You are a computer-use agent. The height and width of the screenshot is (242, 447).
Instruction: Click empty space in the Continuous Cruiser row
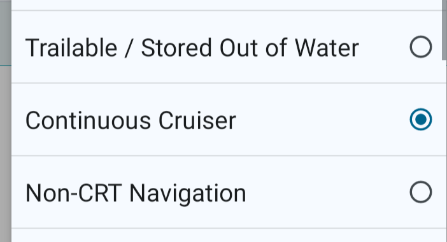pyautogui.click(x=322, y=120)
